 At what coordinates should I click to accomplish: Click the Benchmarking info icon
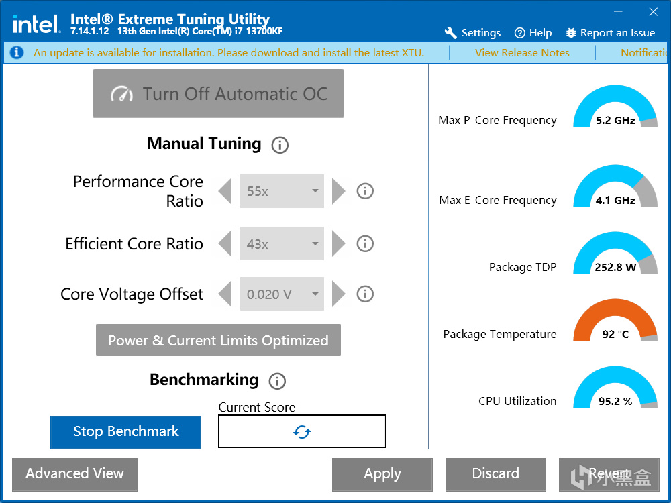pos(277,381)
